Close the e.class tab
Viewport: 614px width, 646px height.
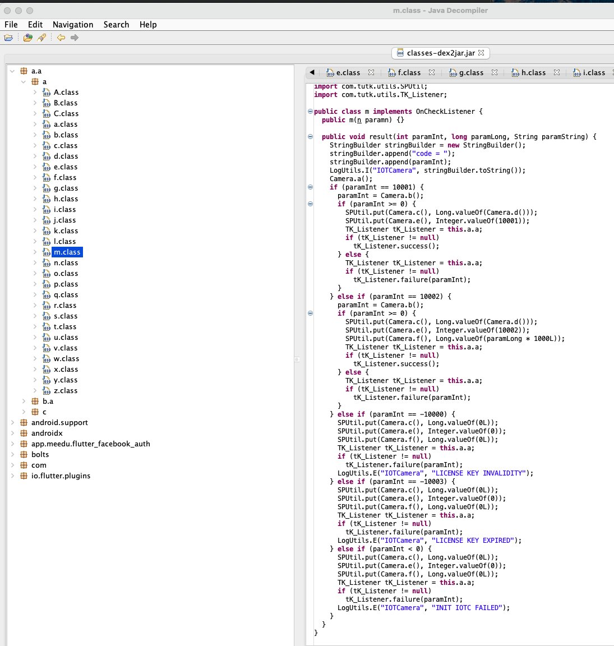[x=371, y=72]
